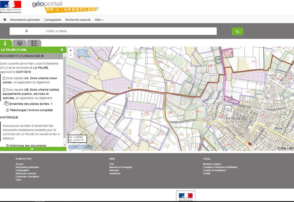The height and width of the screenshot is (202, 294).
Task: Click Téléchargez l'archive complète link
Action: (x=31, y=110)
